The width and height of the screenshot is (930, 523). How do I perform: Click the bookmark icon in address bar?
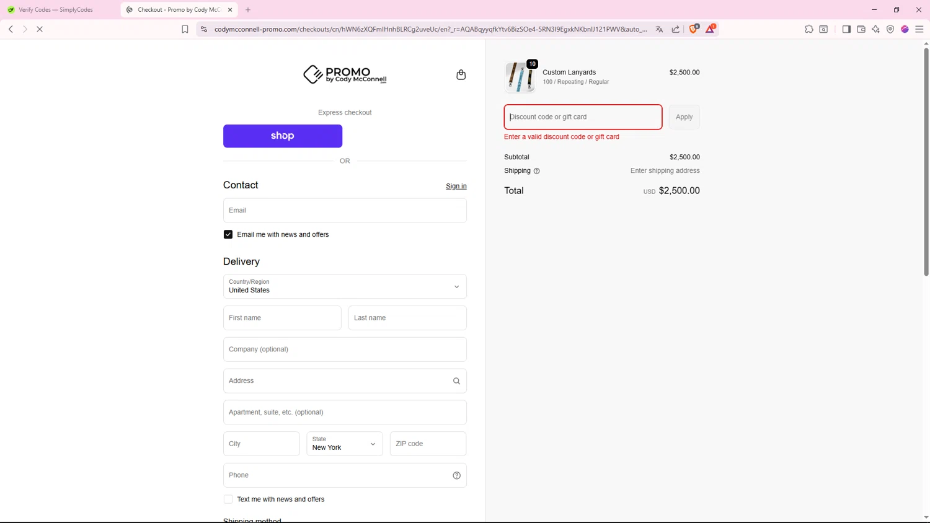click(185, 29)
